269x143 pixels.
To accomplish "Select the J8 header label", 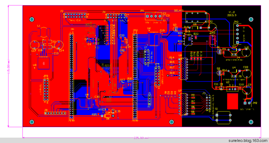I will coord(46,110).
